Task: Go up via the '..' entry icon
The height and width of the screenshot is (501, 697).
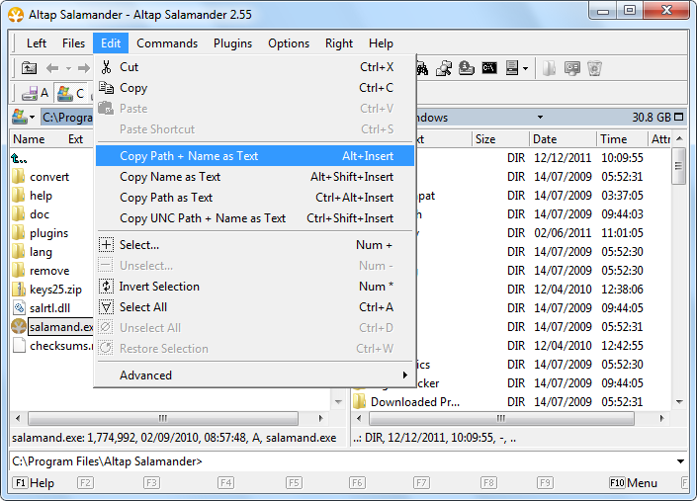Action: point(19,158)
